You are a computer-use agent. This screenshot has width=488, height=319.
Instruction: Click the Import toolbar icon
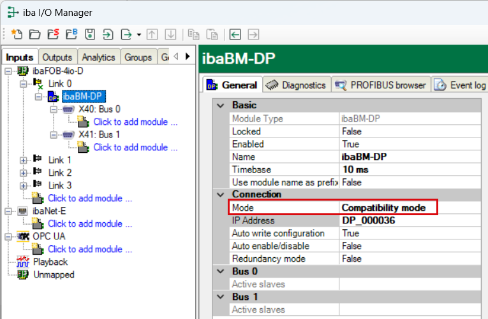tap(108, 34)
